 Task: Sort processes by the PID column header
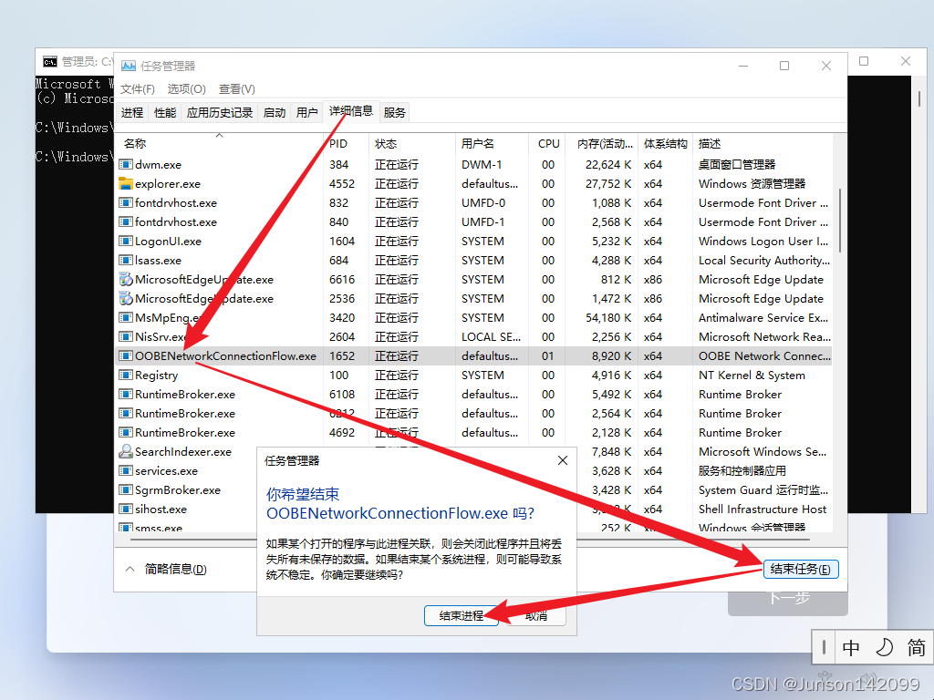[x=337, y=143]
